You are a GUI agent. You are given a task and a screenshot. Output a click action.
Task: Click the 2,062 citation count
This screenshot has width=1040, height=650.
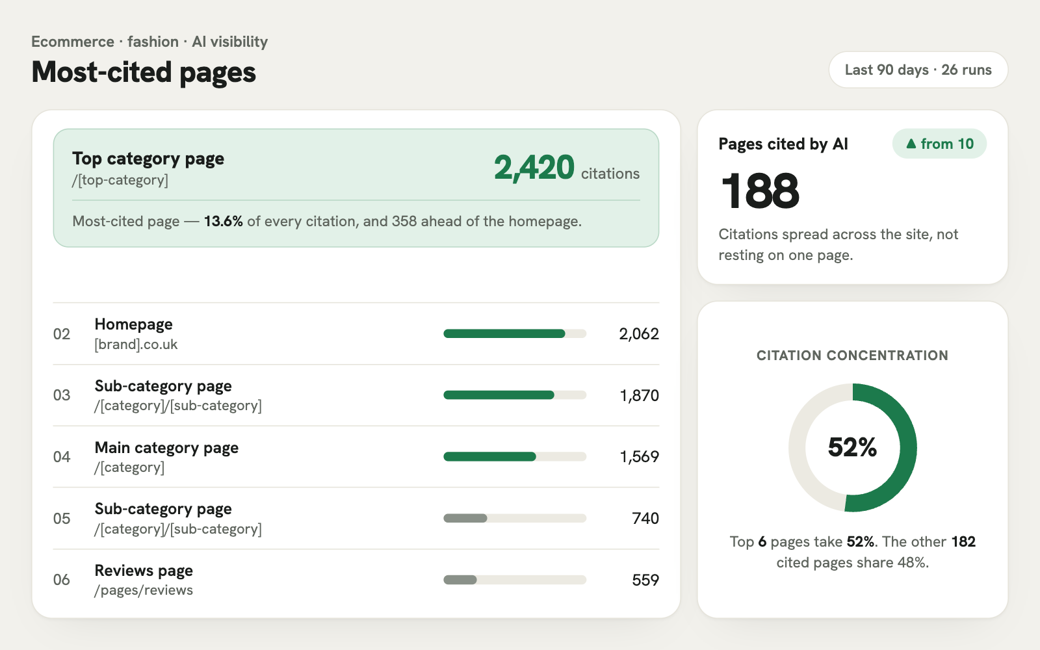[639, 333]
